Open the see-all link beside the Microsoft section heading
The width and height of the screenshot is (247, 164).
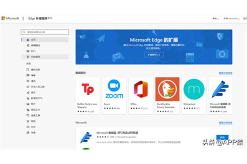(226, 123)
